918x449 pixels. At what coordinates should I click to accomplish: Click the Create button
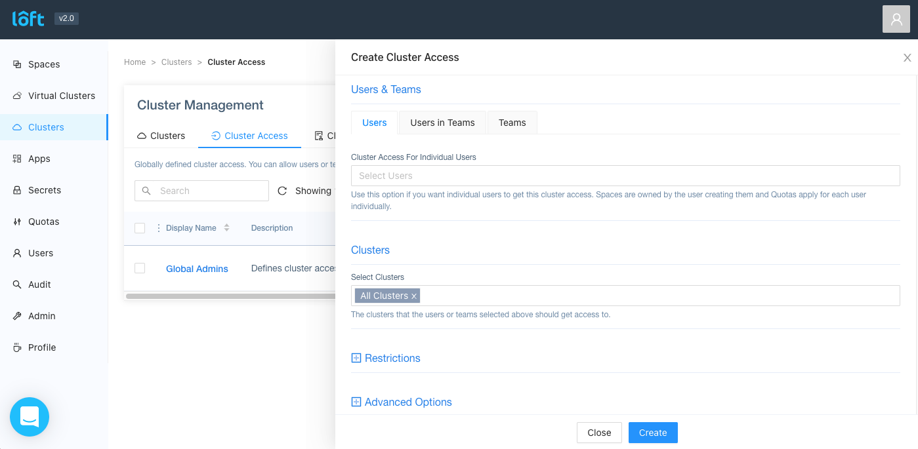652,433
